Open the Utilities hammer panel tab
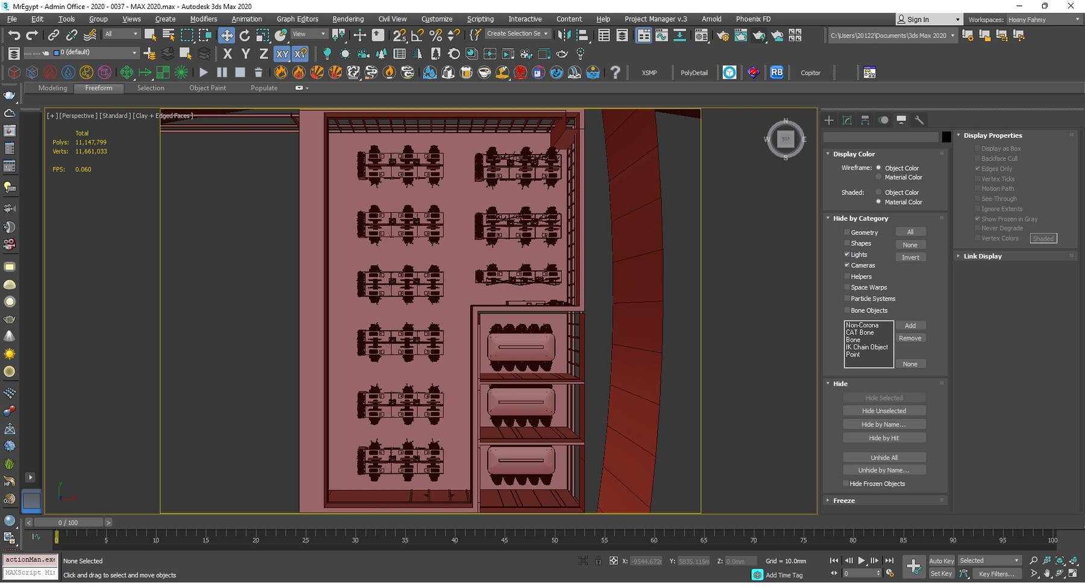The height and width of the screenshot is (587, 1085). (919, 120)
